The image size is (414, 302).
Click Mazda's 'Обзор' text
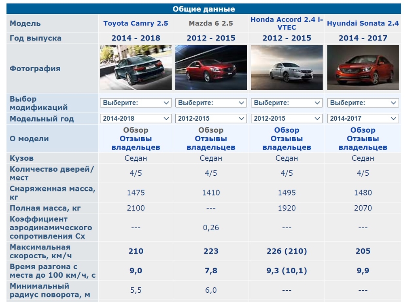211,130
